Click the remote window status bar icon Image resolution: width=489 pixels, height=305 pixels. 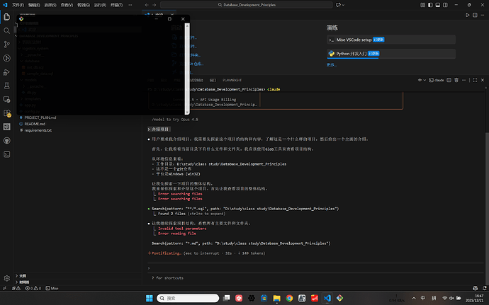coord(4,288)
